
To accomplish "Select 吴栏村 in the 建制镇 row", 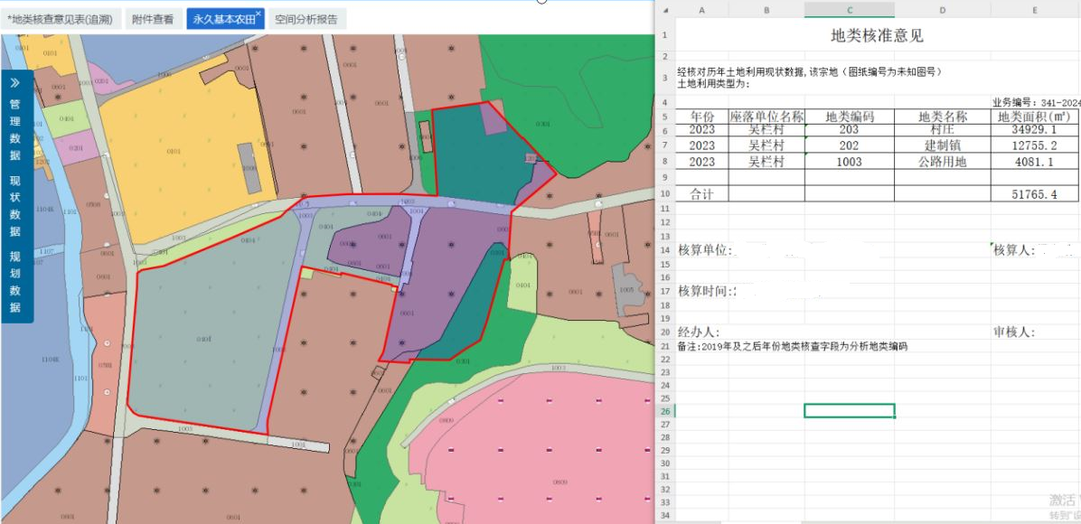I will click(x=766, y=145).
